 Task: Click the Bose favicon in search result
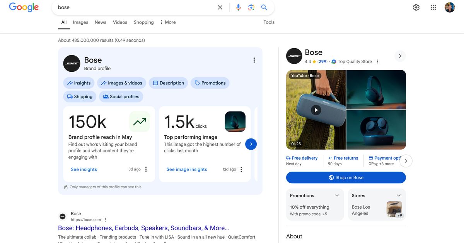62,216
